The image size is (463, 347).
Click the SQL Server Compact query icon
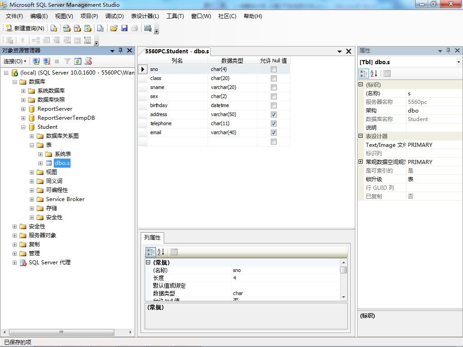100,28
